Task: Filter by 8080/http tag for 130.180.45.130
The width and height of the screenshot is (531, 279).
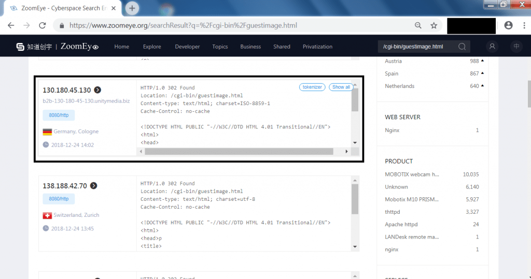Action: tap(59, 115)
